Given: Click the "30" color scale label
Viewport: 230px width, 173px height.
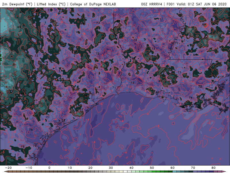Looking at the screenshot, I should point(111,168).
